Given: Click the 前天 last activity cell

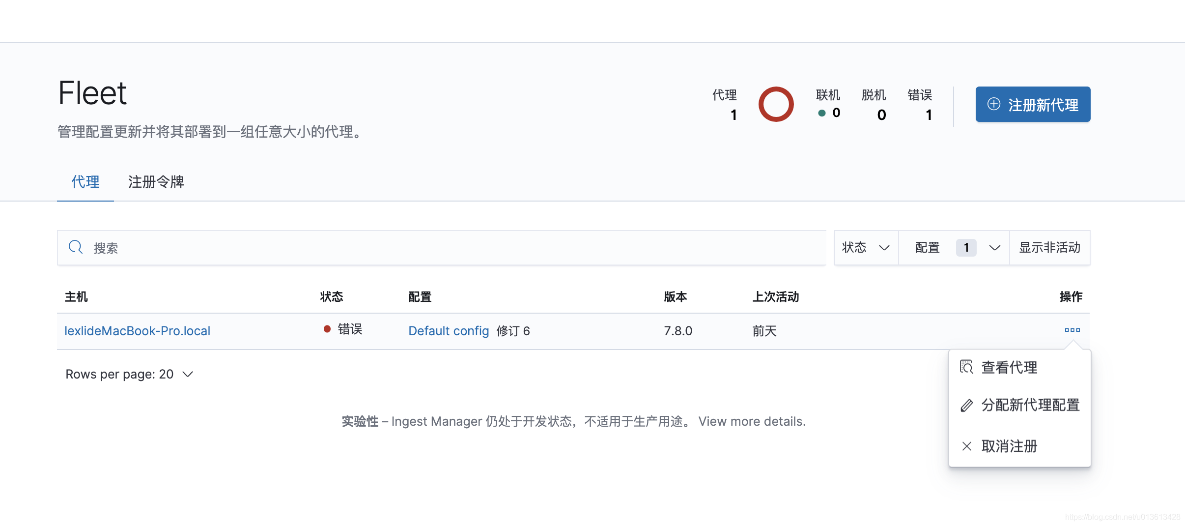Looking at the screenshot, I should pos(764,331).
